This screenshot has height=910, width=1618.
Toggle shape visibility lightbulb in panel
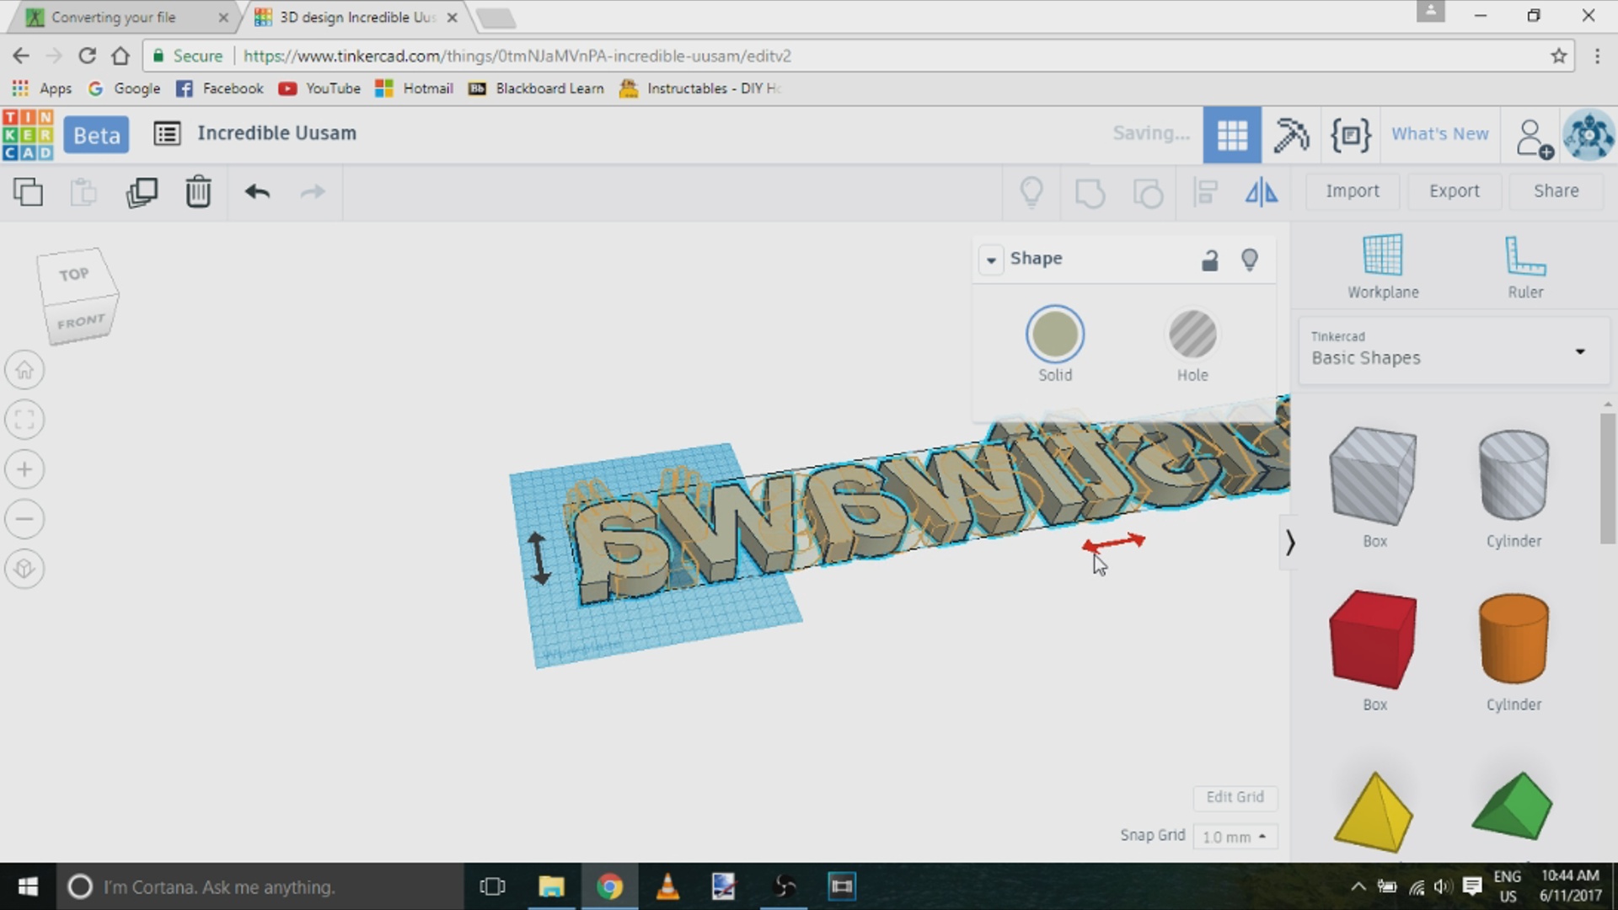click(1250, 260)
